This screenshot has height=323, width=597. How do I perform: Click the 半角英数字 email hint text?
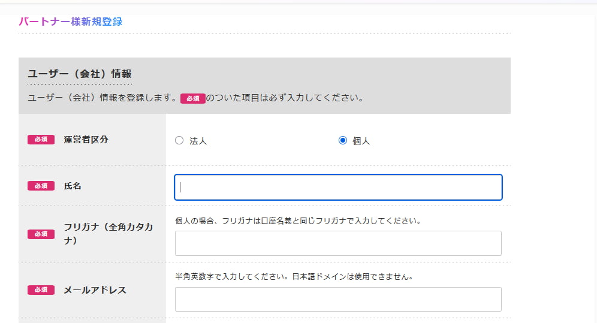(294, 277)
